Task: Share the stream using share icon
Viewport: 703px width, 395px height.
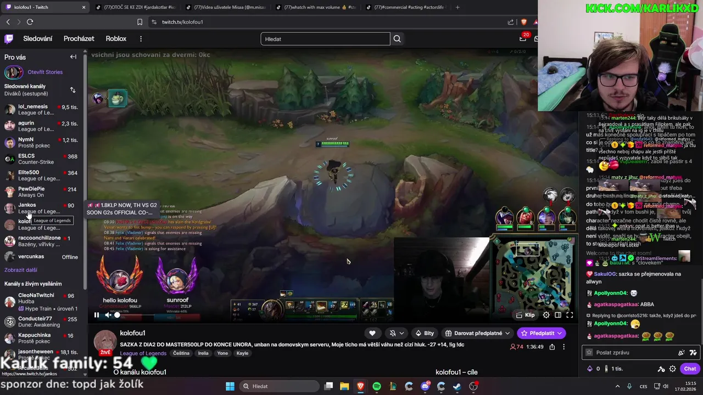Action: [x=552, y=347]
